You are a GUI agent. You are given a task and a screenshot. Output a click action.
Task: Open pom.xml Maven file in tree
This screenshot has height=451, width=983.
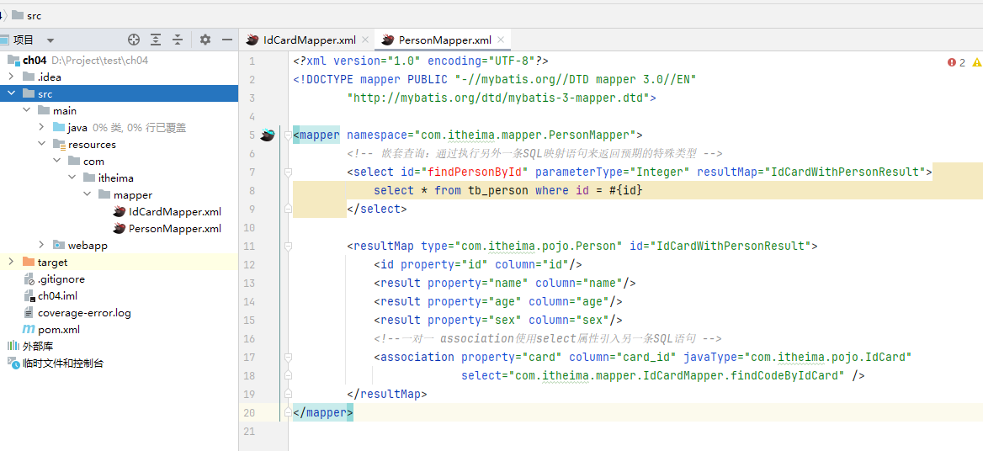click(58, 330)
